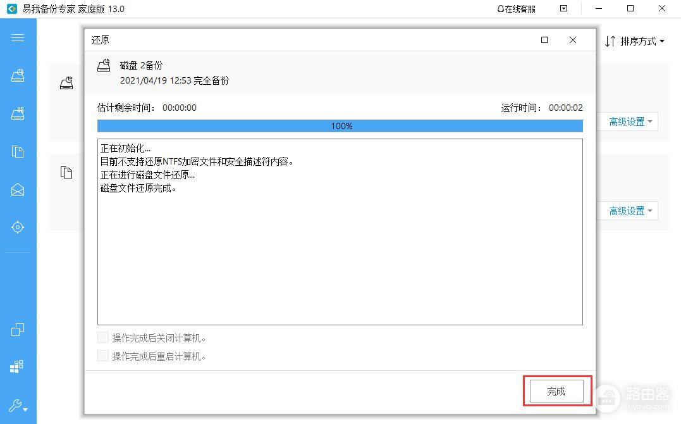Enable restart computer after operation checkbox
This screenshot has height=424, width=681.
click(x=103, y=356)
